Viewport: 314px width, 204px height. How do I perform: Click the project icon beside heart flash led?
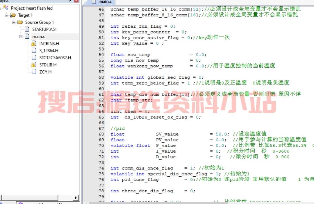click(6, 8)
